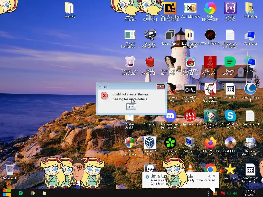This screenshot has height=197, width=263.
Task: Open the 'wtf is this' file
Action: click(x=230, y=91)
